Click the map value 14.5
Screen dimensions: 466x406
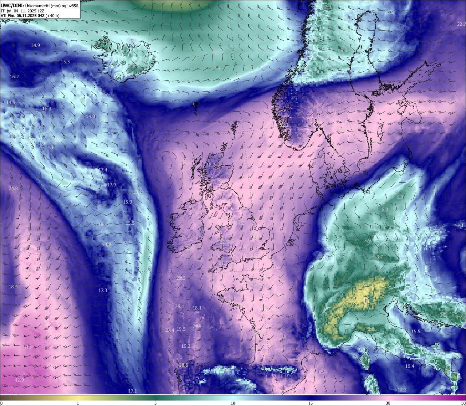coord(11,102)
